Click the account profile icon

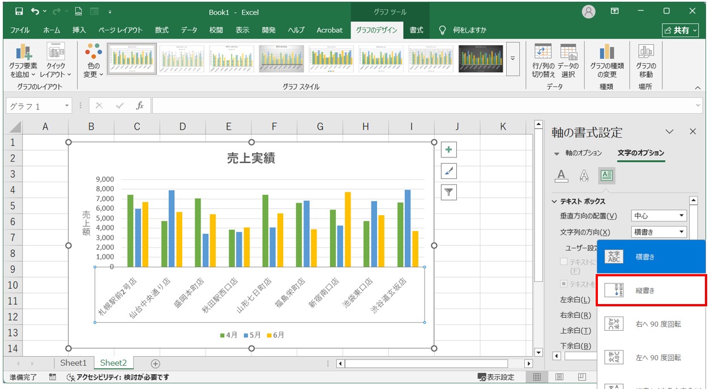589,11
